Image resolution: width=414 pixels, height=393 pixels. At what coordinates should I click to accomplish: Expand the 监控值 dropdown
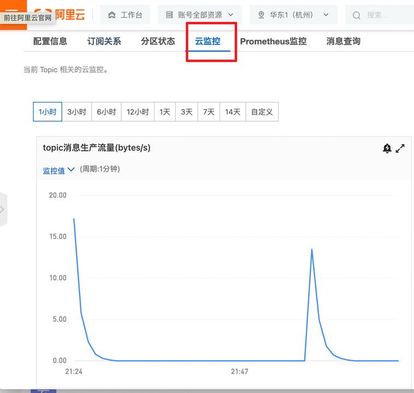click(x=58, y=170)
